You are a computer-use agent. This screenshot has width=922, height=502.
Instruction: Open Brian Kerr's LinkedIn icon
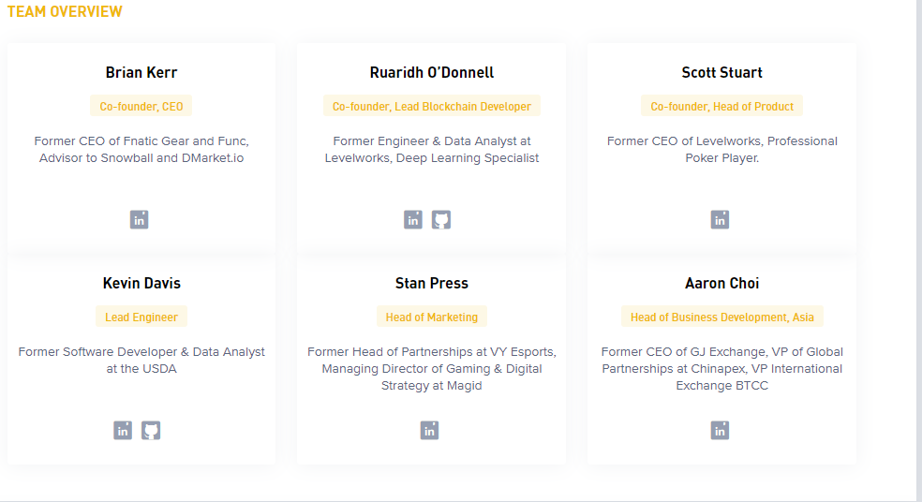pyautogui.click(x=140, y=220)
